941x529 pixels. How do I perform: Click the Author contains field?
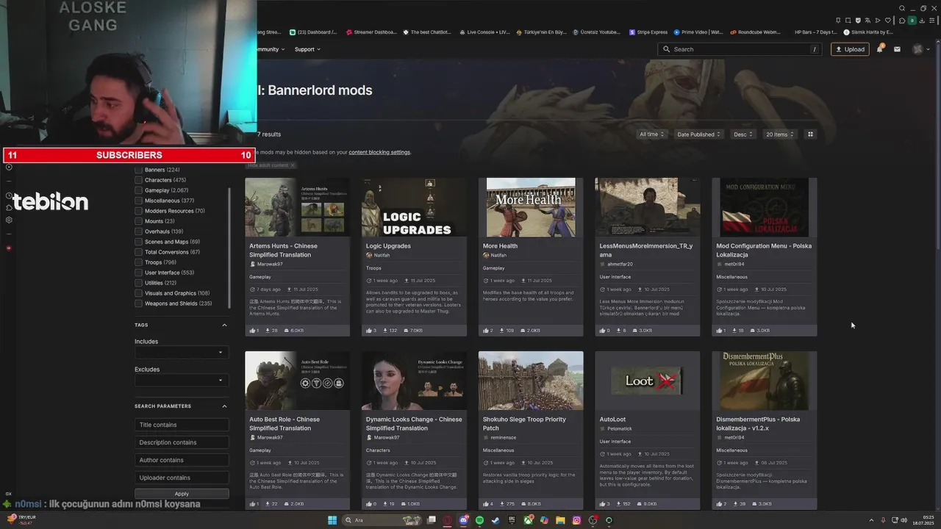[182, 460]
